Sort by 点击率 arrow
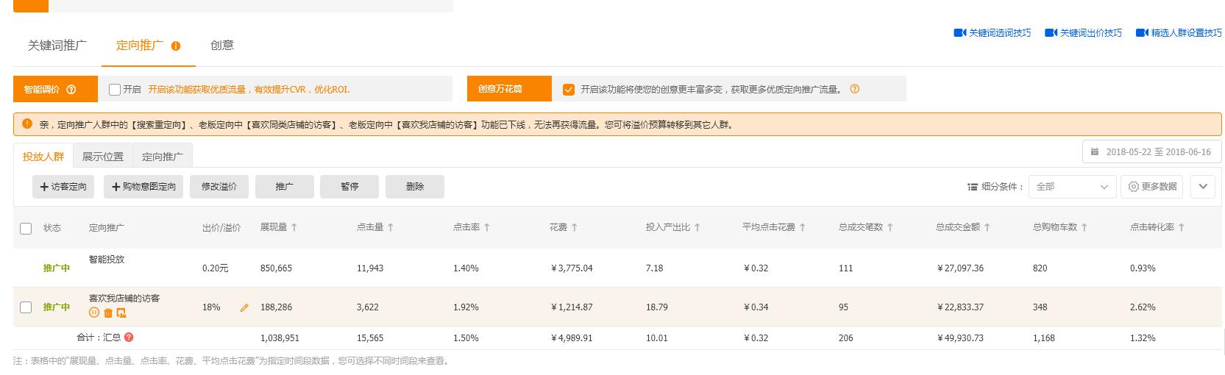Screen dimensions: 1225x375 (487, 227)
